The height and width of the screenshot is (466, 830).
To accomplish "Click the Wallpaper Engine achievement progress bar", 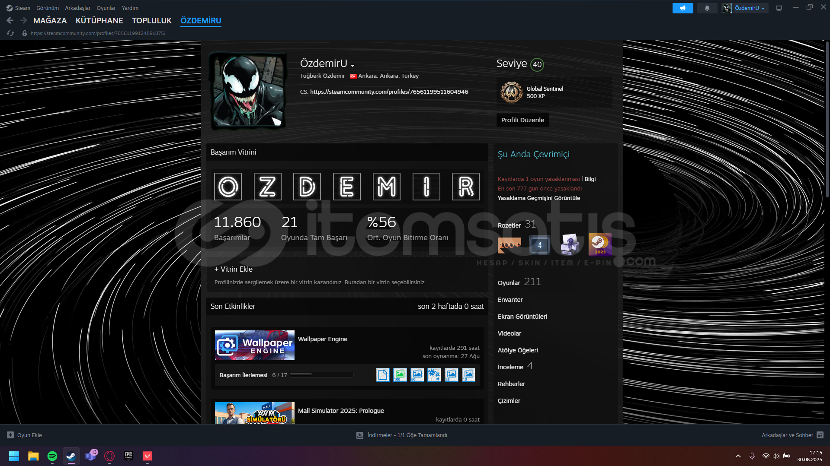I will tap(321, 374).
